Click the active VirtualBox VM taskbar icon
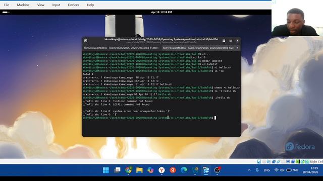323x181 pixels. click(x=206, y=170)
